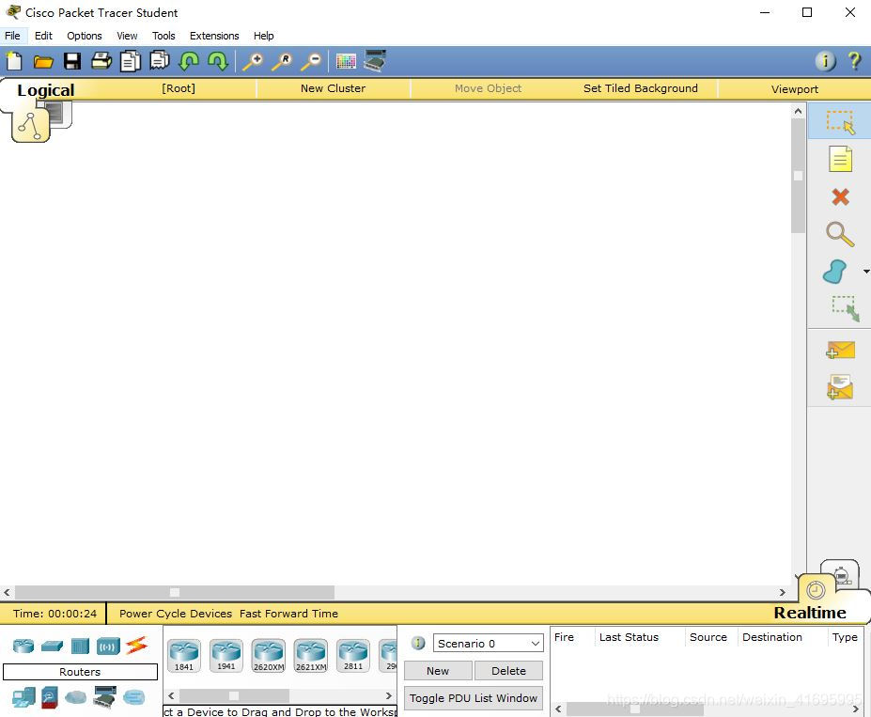Pick the 1941 router
The image size is (871, 717).
(226, 655)
